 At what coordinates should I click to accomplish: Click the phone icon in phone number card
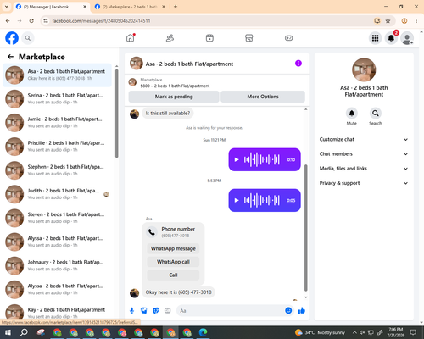[152, 232]
